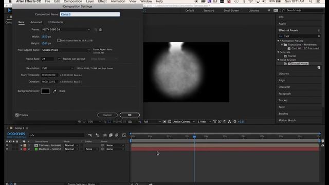Open the Composition menu
Viewport: 329px width, 185px height.
tap(73, 2)
